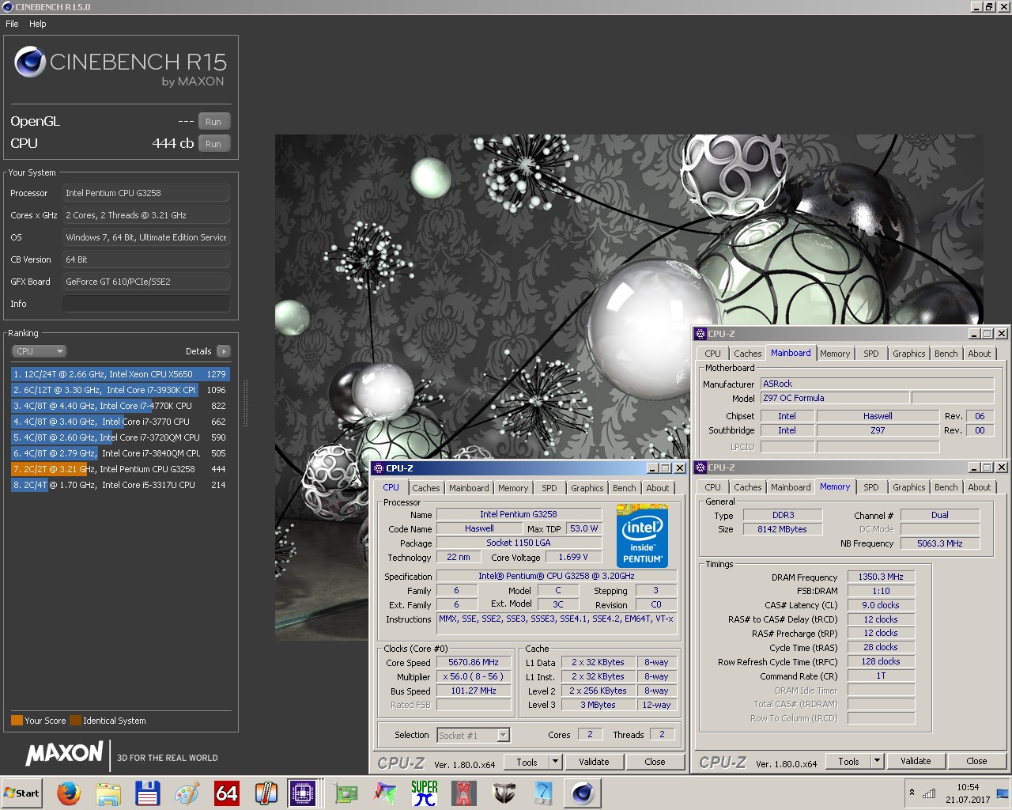Open the Windows Start button
The image size is (1012, 810).
(x=22, y=793)
